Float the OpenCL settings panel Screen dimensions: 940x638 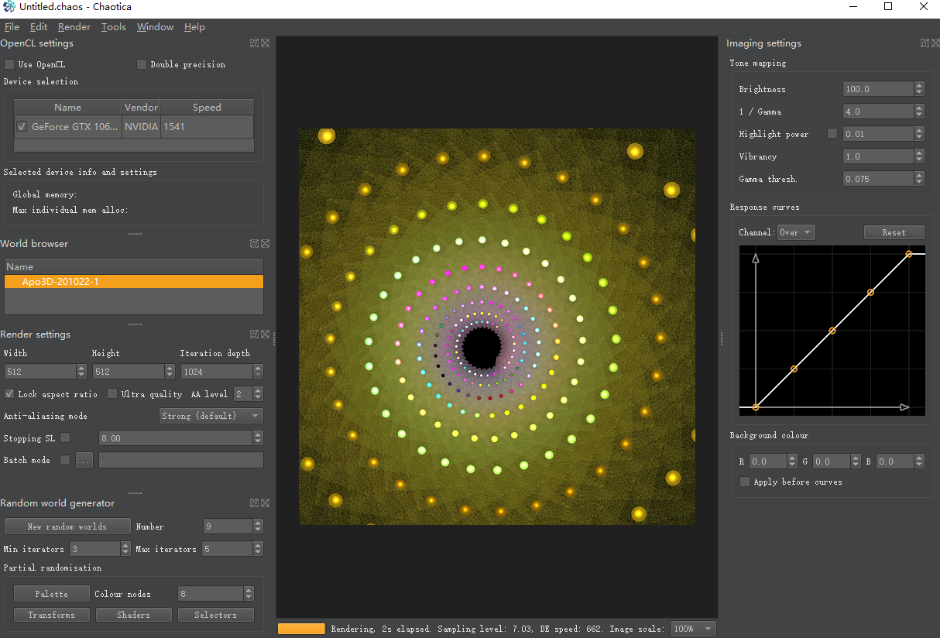click(254, 43)
